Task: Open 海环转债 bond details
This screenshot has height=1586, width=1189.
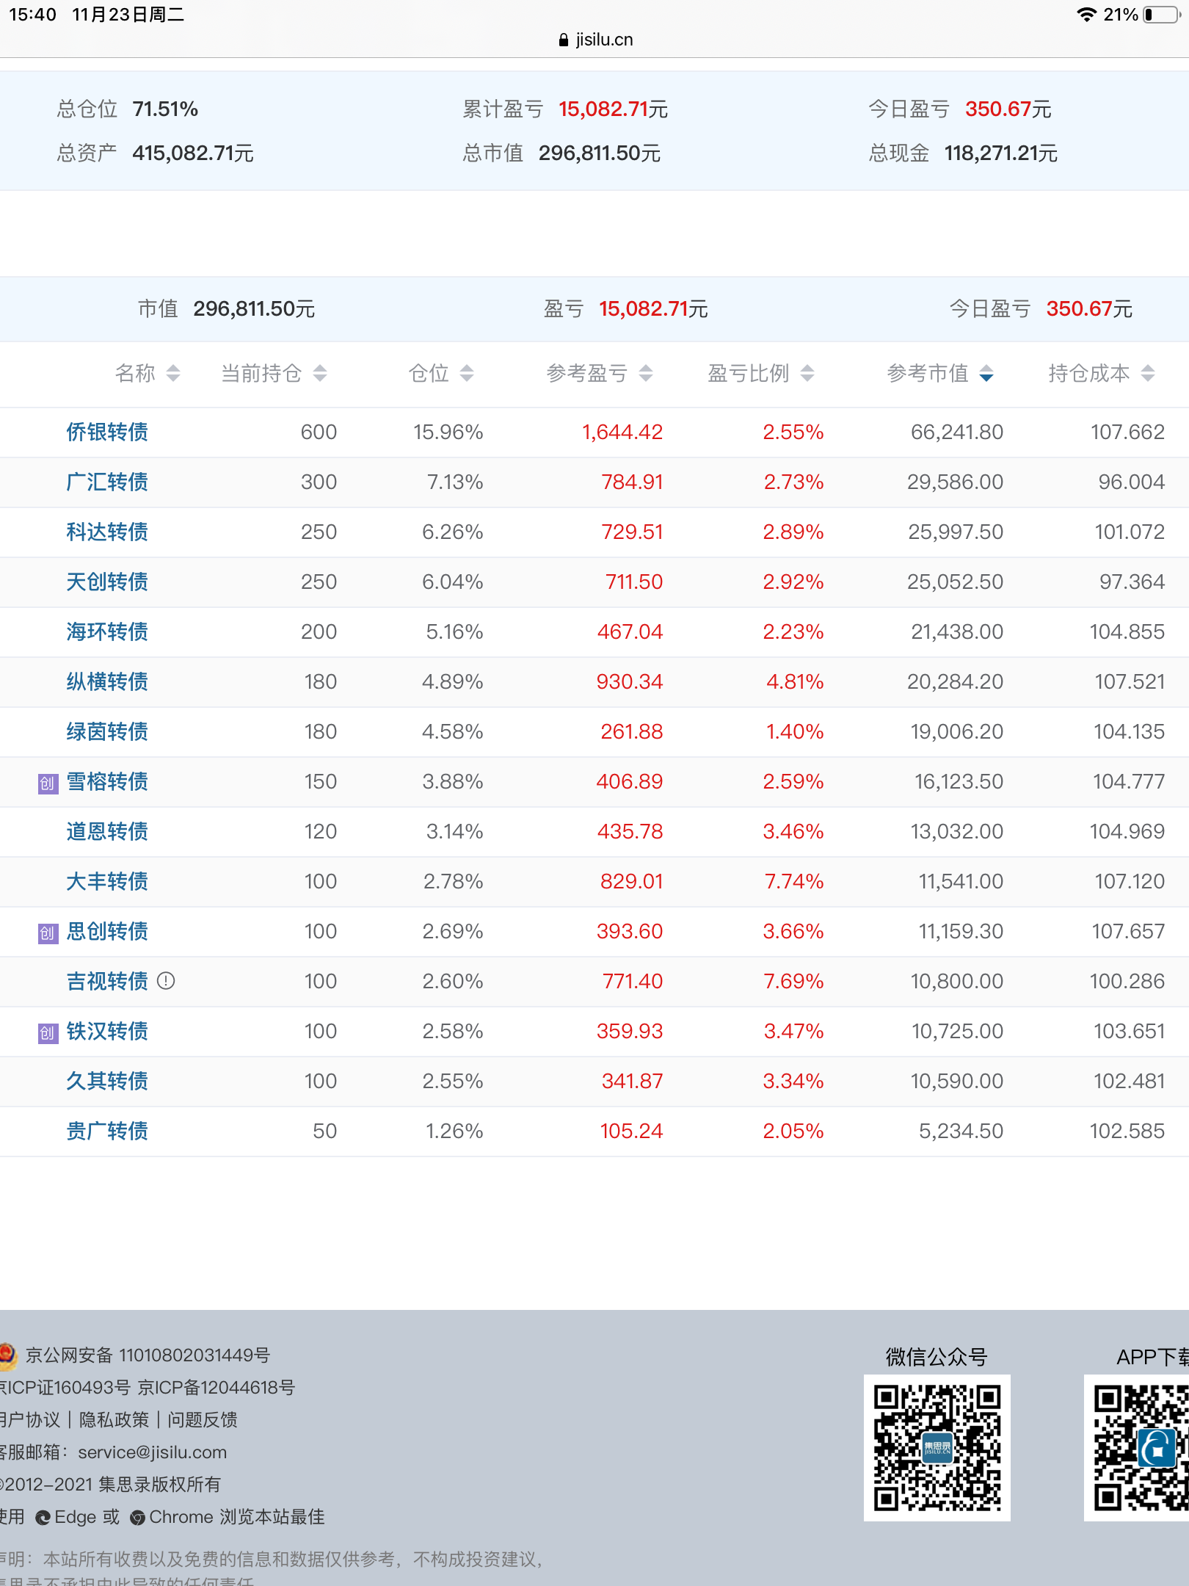Action: point(107,631)
